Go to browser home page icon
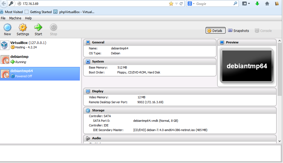 tap(267, 4)
